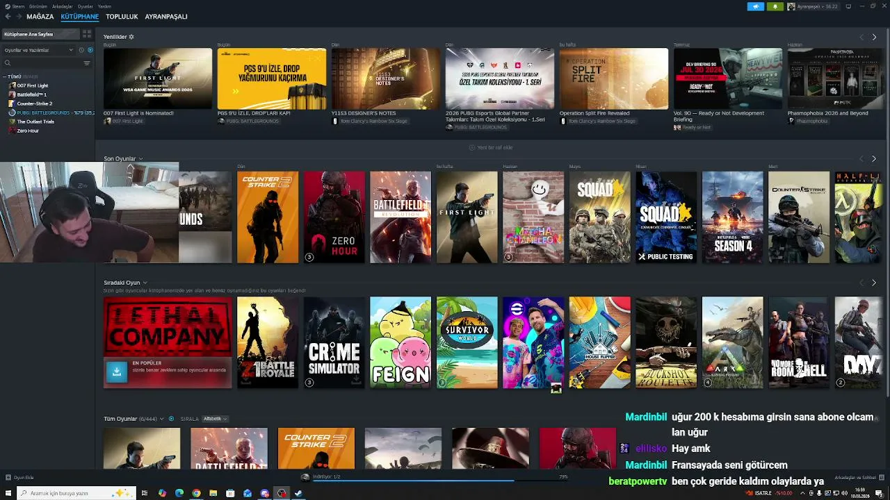Open Microsoft Edge from the taskbar
The height and width of the screenshot is (500, 890).
(x=179, y=493)
